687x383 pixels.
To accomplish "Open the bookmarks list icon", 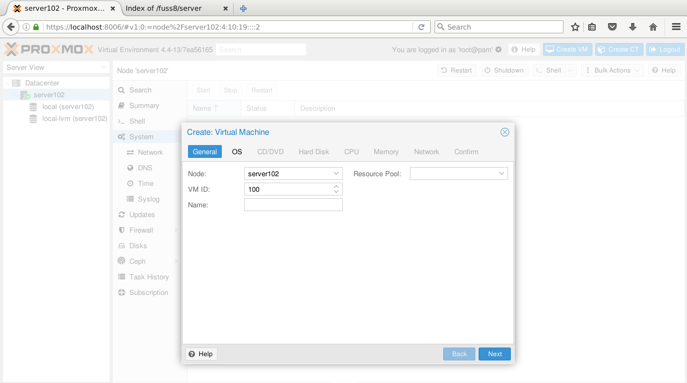I will (x=592, y=27).
